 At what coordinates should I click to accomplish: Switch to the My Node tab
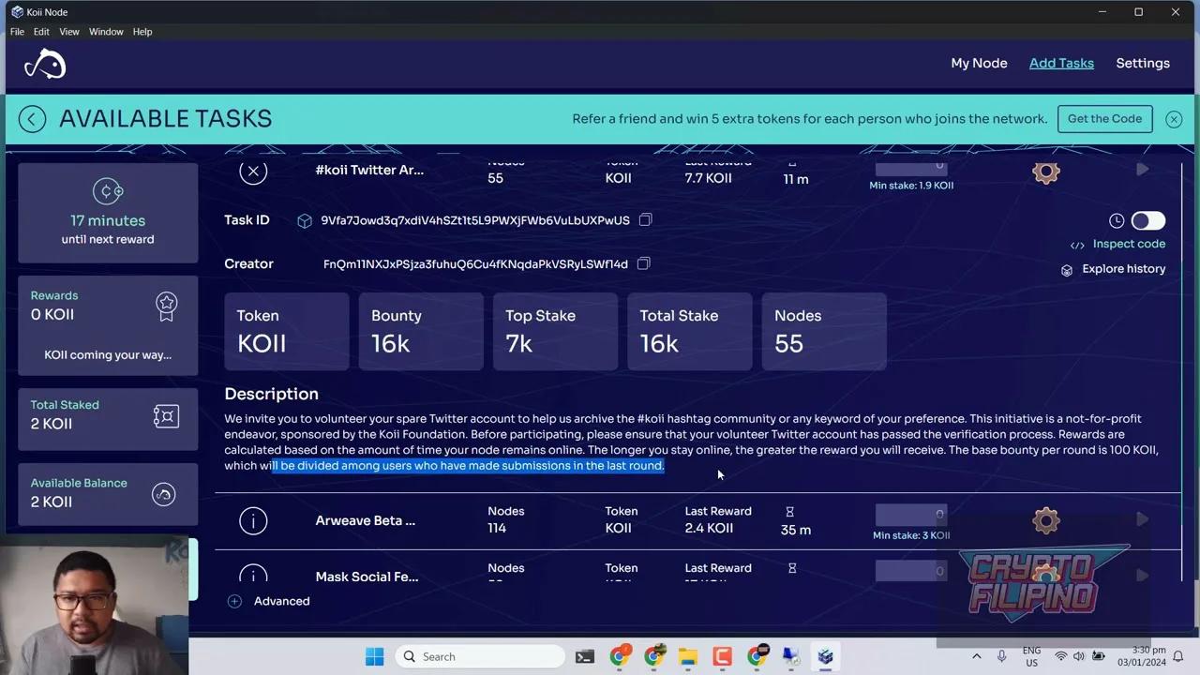click(x=979, y=63)
